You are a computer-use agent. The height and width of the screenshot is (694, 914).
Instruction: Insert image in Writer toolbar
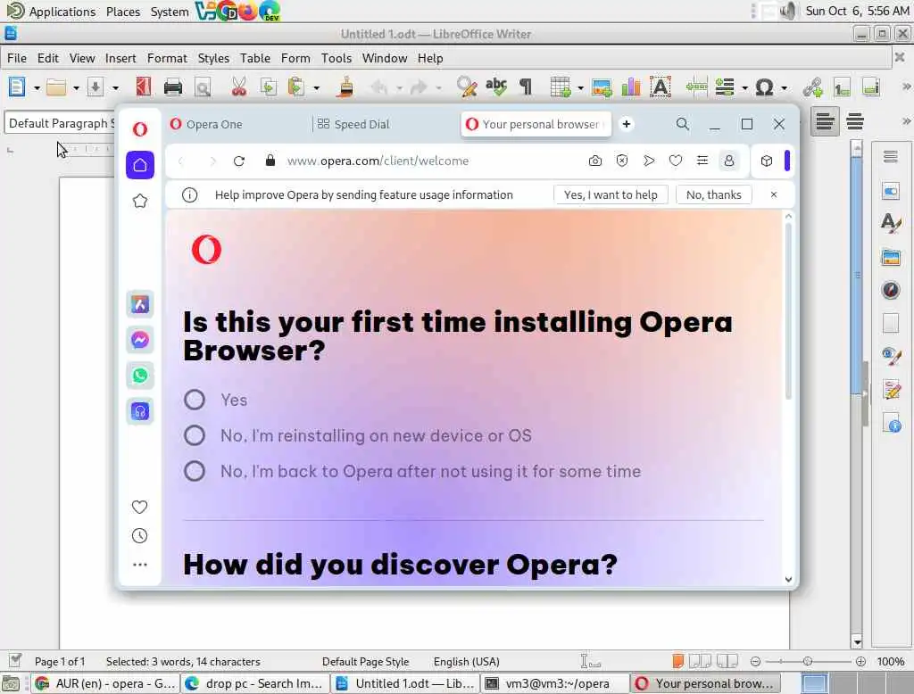coord(602,87)
